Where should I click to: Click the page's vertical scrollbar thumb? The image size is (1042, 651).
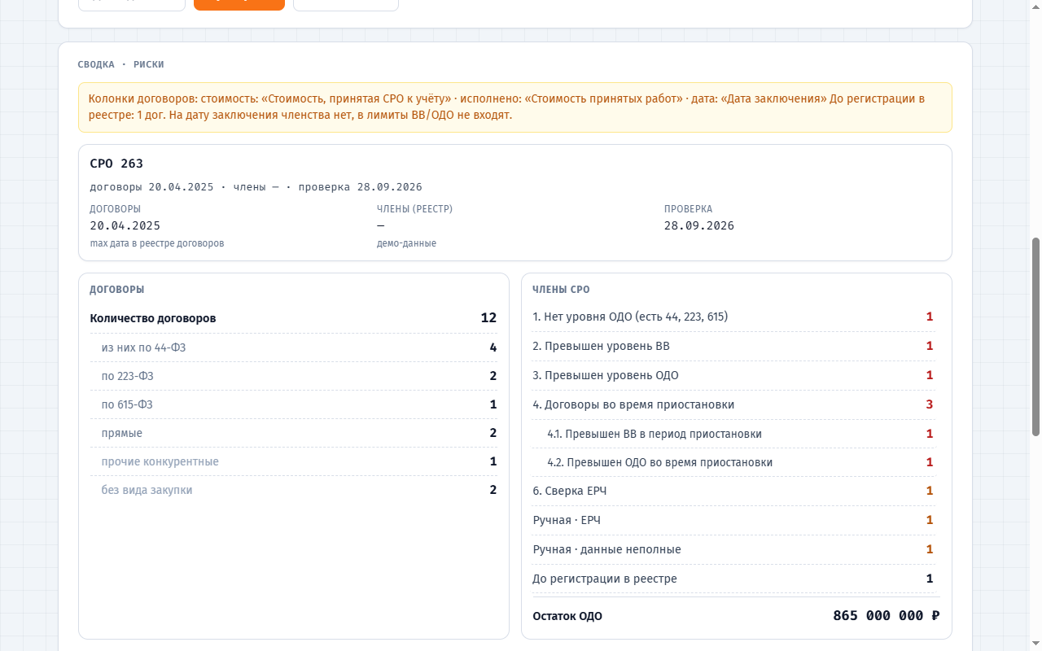[1035, 336]
